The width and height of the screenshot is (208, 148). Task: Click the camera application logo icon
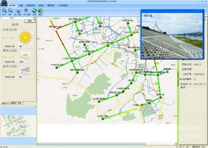[x=4, y=3]
